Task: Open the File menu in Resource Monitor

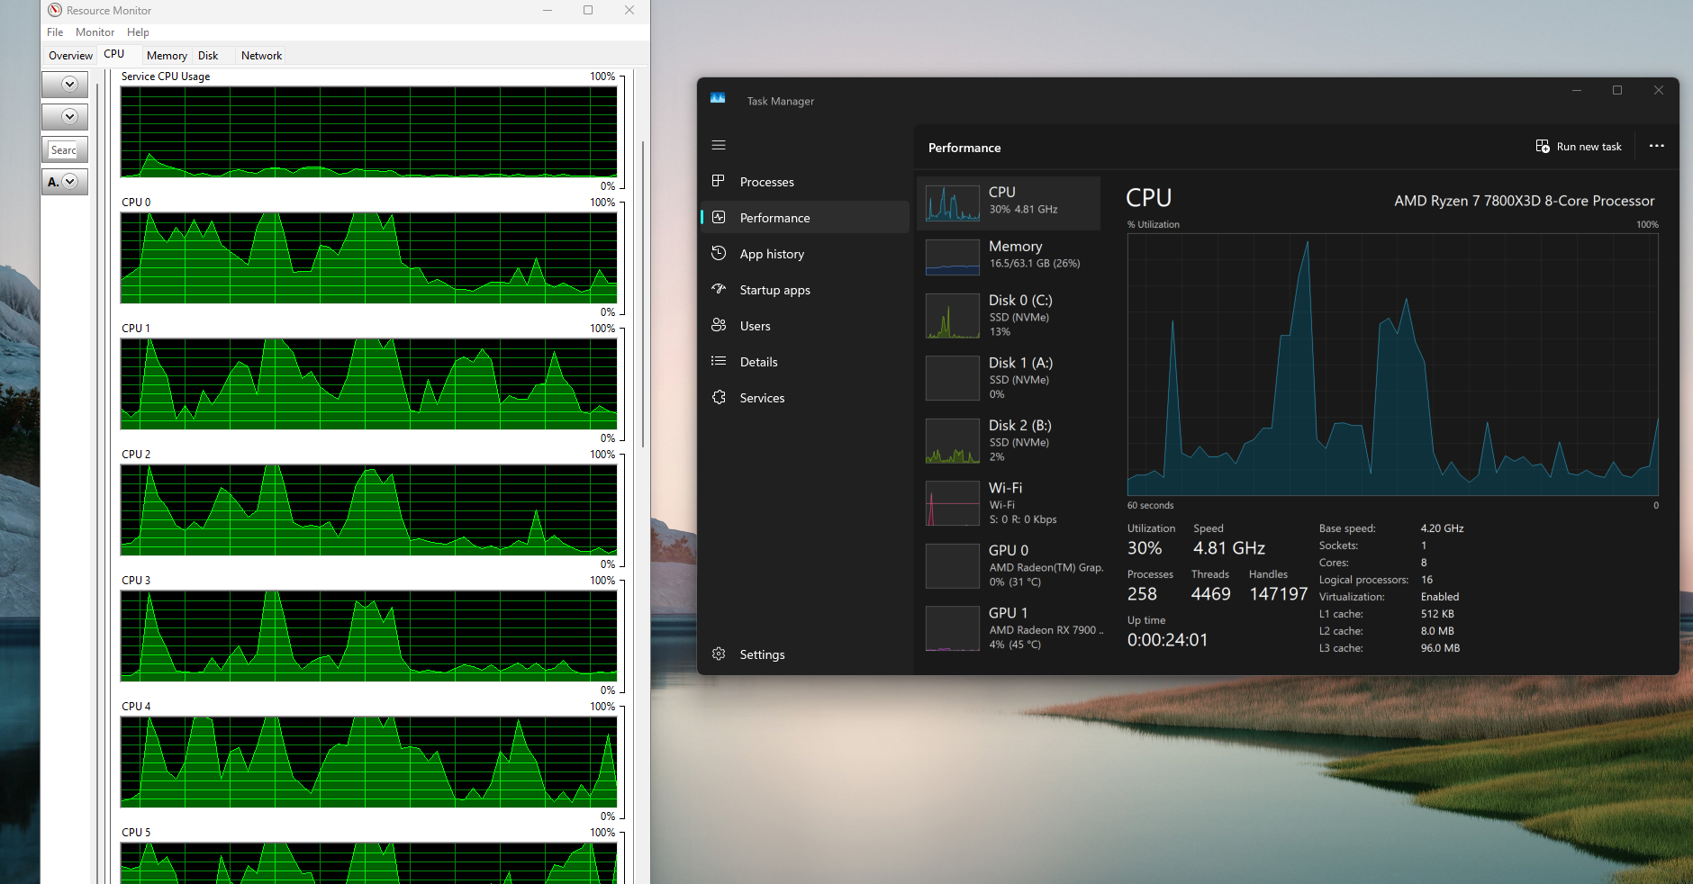Action: [x=55, y=32]
